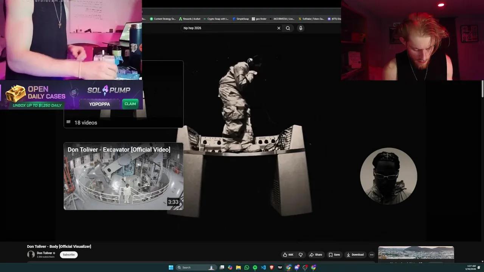
Task: Click the Share button
Action: click(316, 255)
